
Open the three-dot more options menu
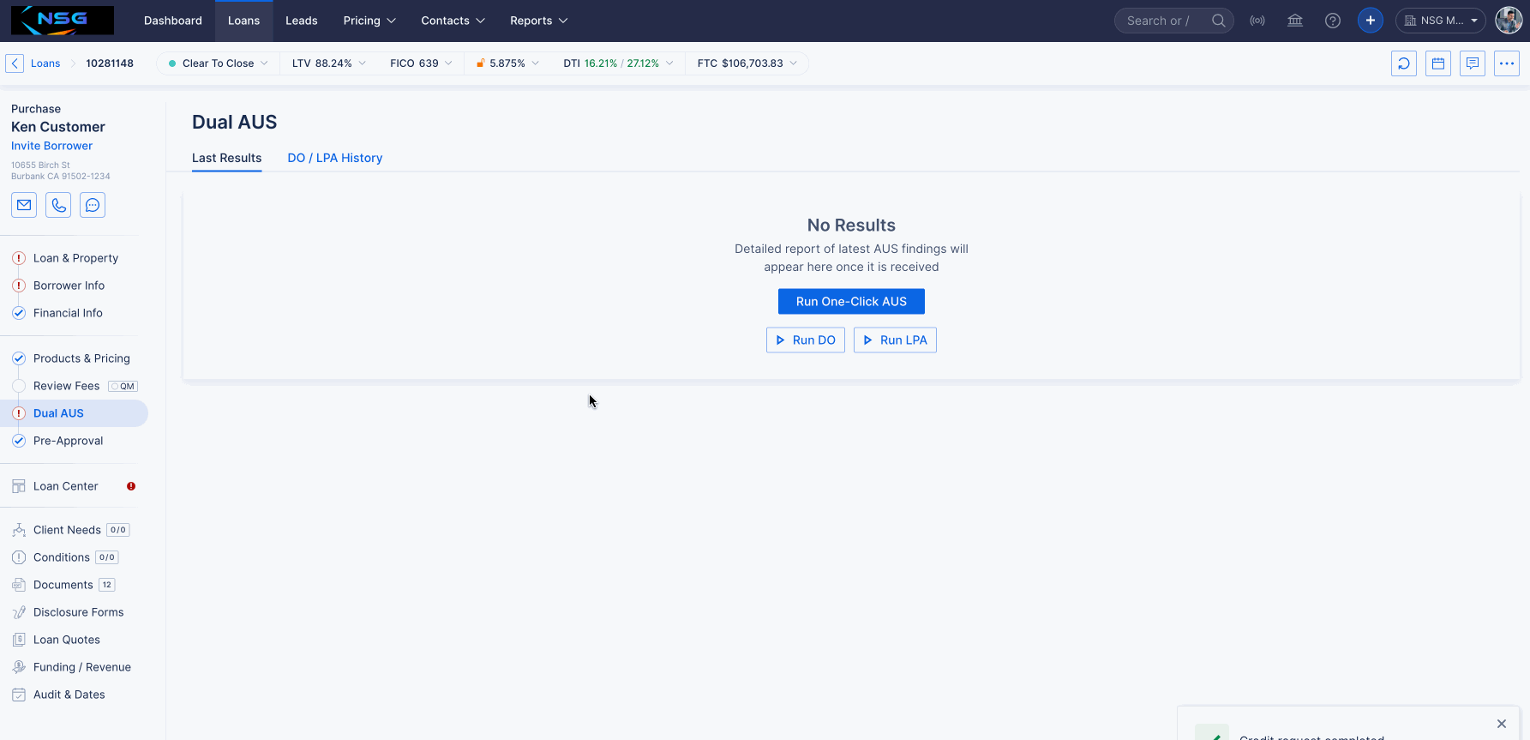(1507, 63)
